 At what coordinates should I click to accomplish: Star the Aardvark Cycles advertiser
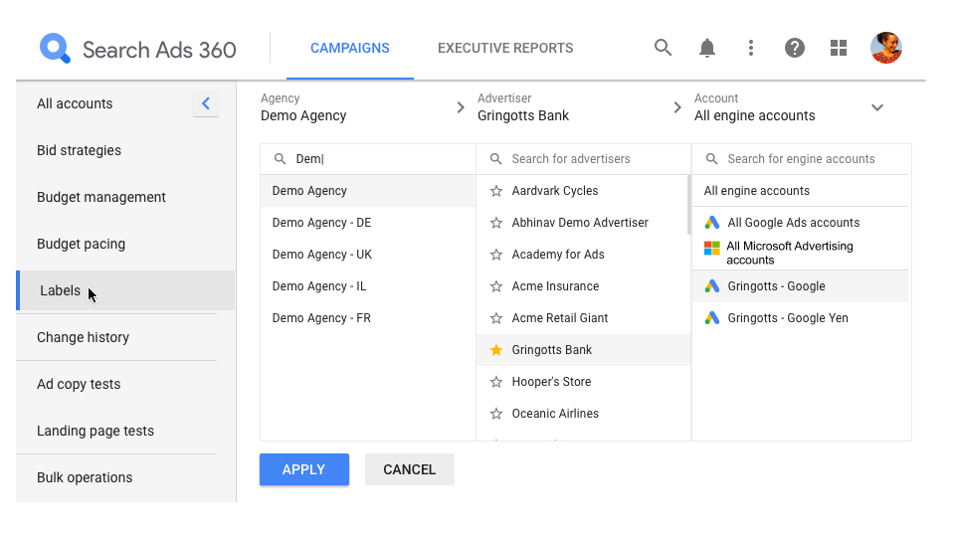pyautogui.click(x=496, y=191)
